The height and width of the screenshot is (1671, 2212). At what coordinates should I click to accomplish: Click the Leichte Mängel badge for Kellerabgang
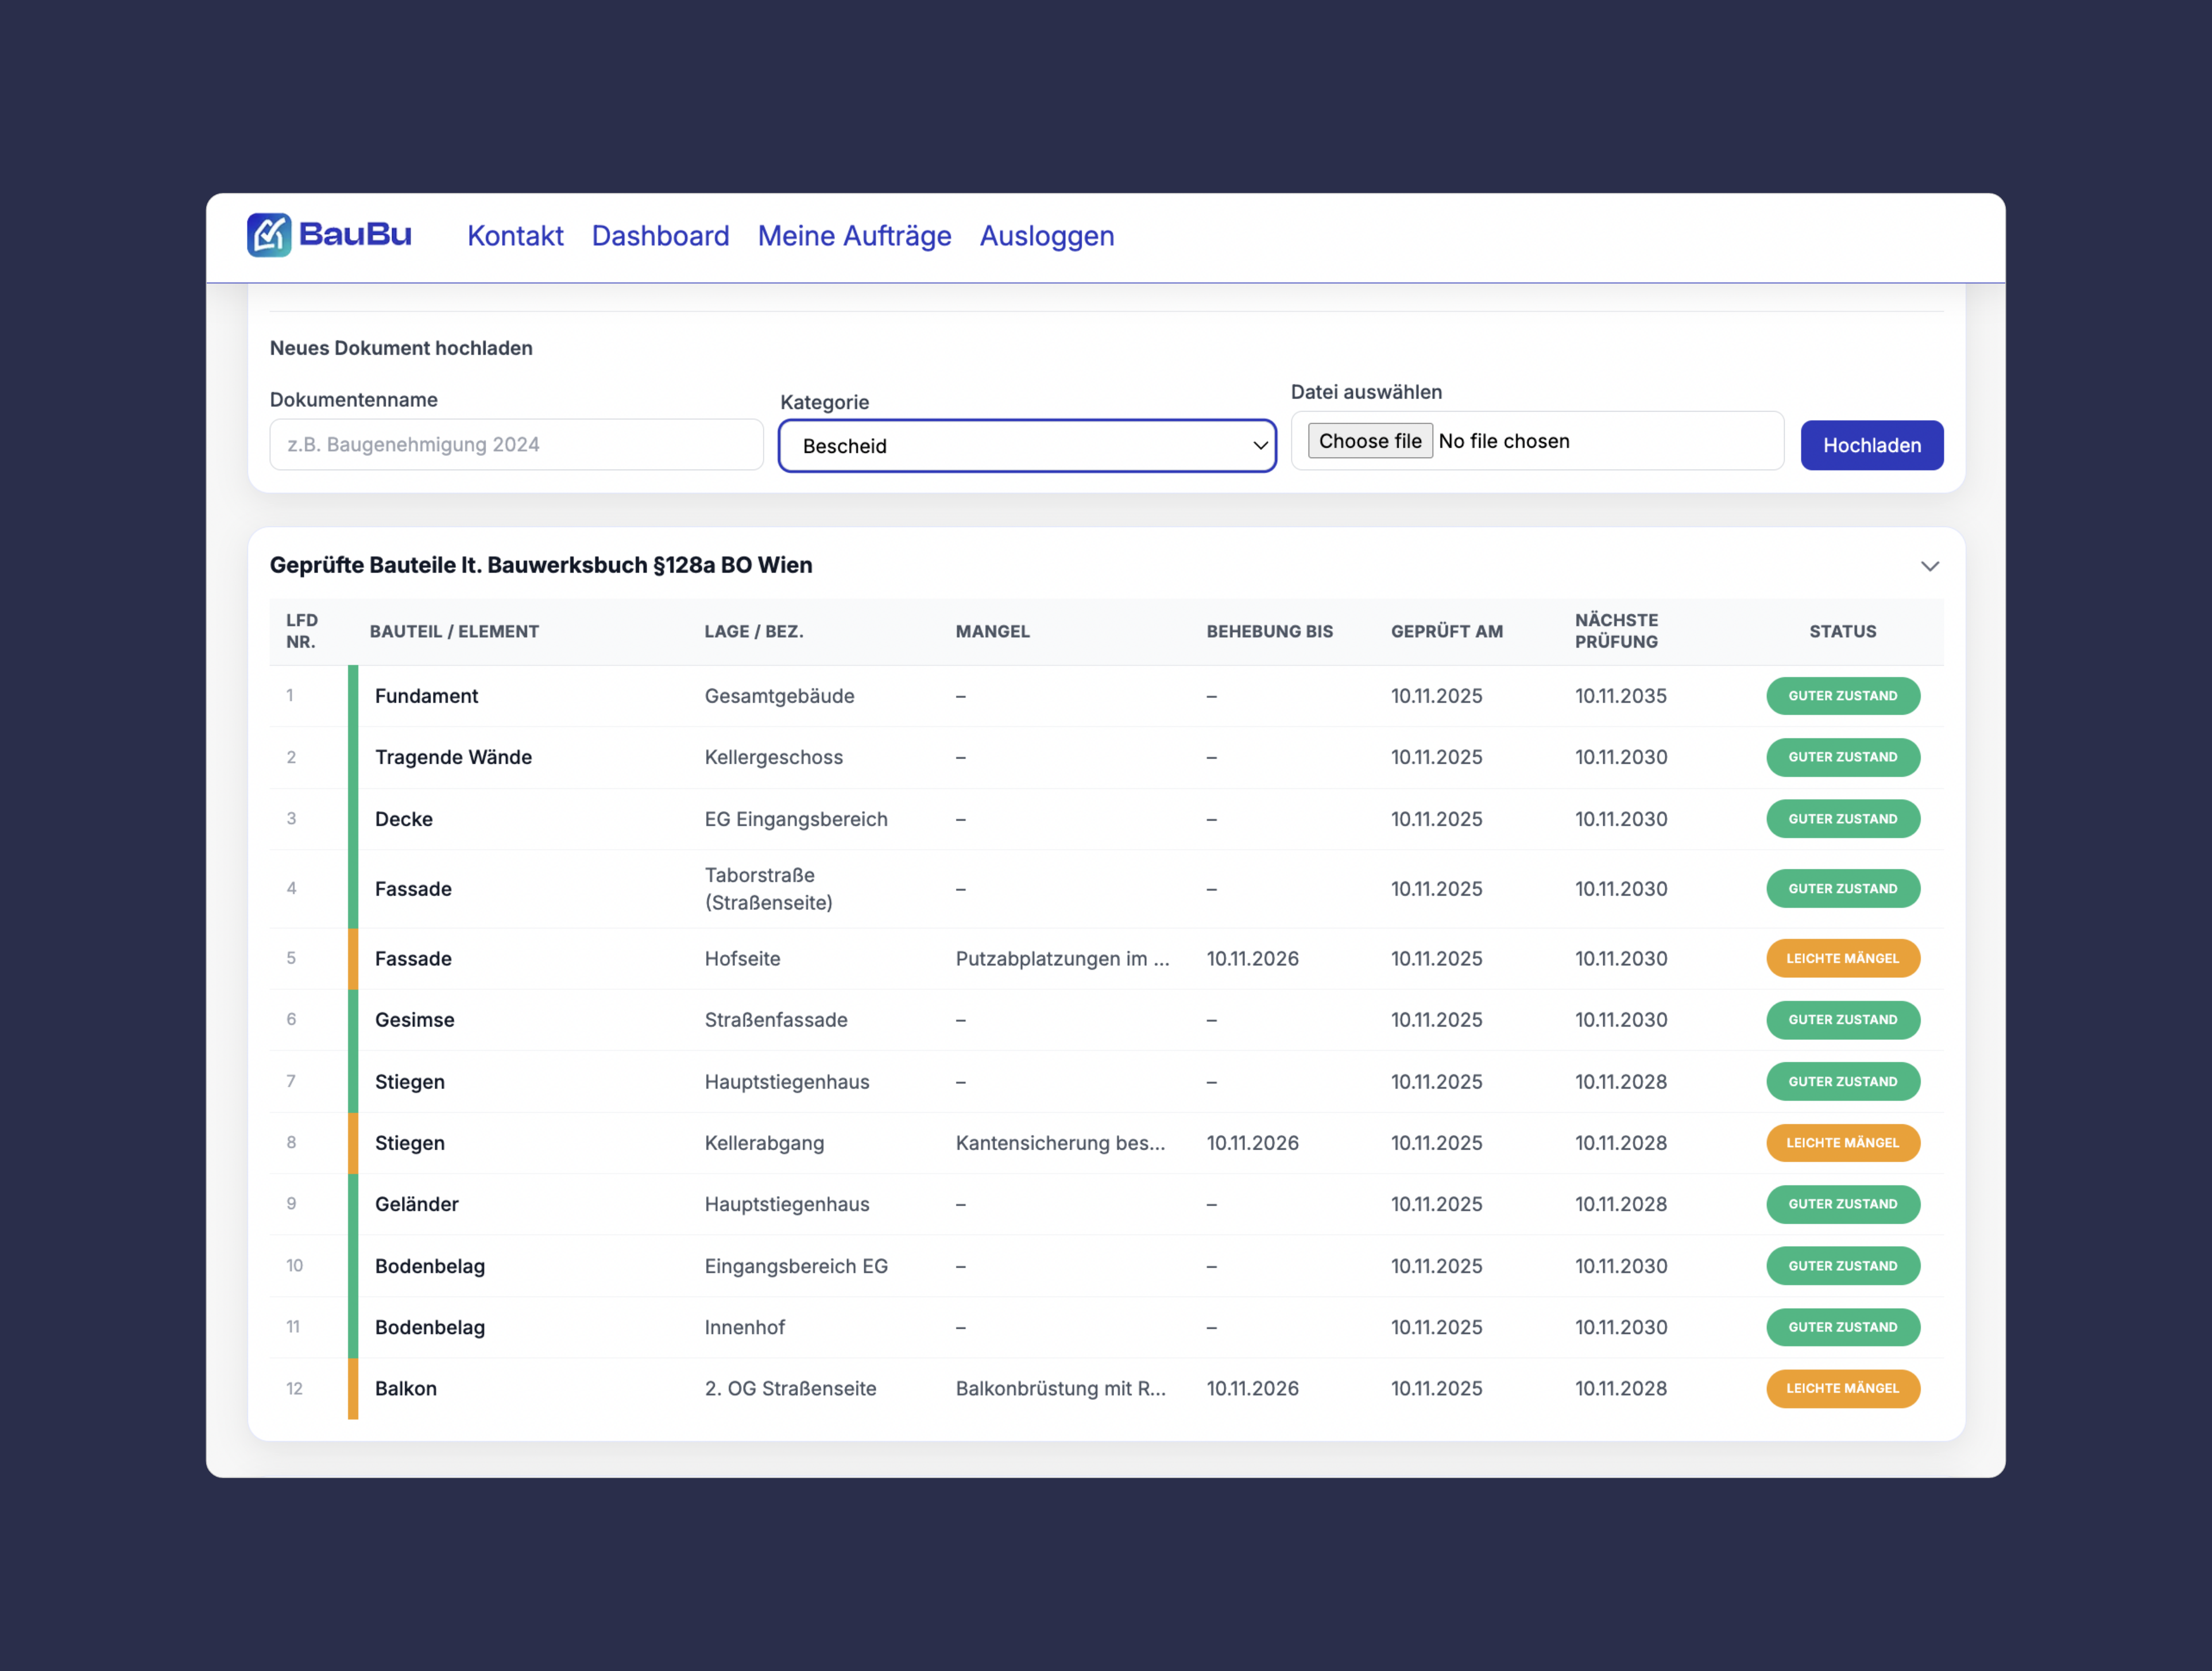[1842, 1143]
